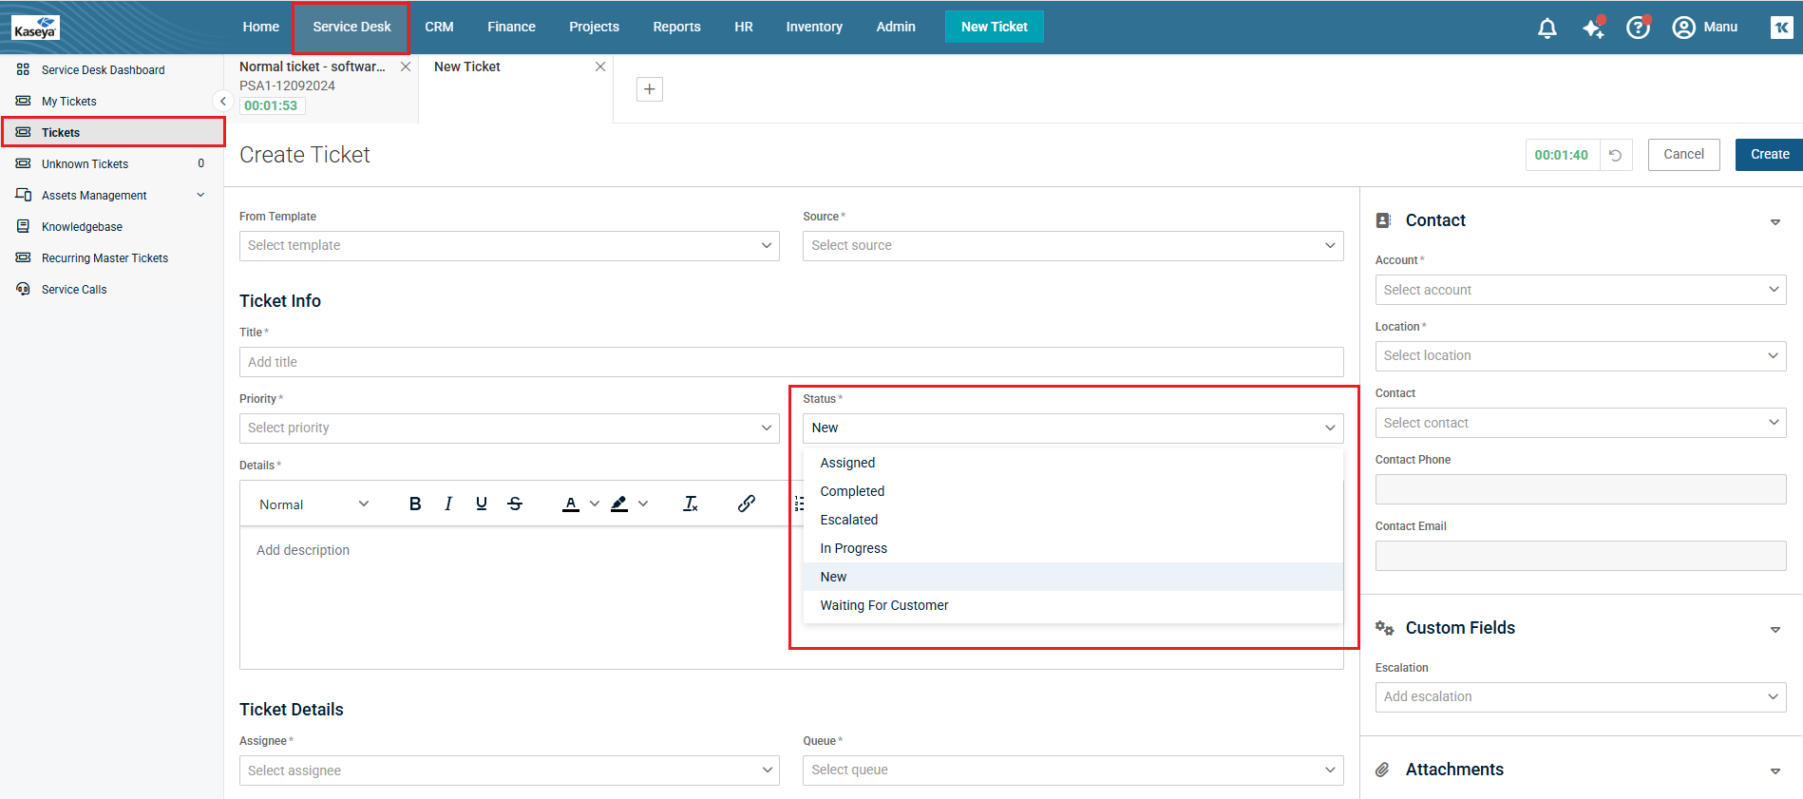This screenshot has height=799, width=1803.
Task: Toggle bold formatting in the details editor
Action: (415, 504)
